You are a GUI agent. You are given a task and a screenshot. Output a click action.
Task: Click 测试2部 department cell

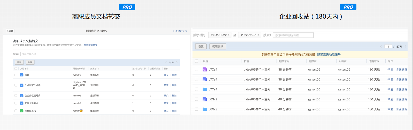coord(94,85)
